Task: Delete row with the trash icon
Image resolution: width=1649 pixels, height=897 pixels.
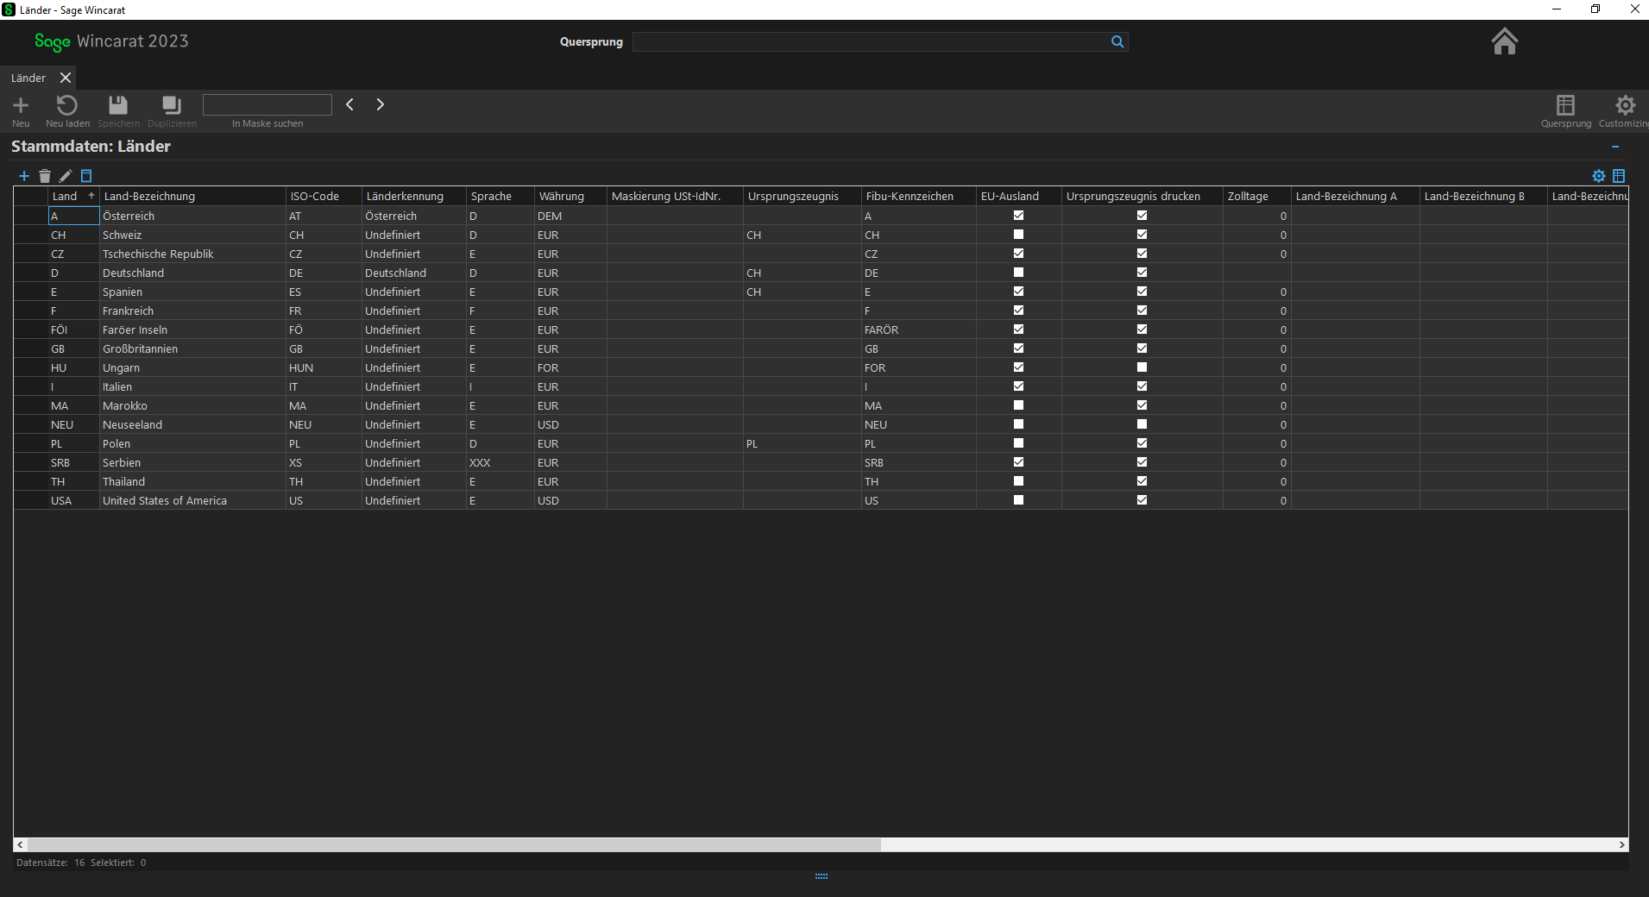Action: pos(45,176)
